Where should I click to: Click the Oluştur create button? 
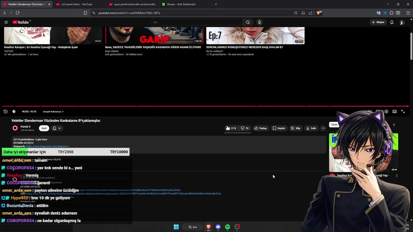pos(378,22)
